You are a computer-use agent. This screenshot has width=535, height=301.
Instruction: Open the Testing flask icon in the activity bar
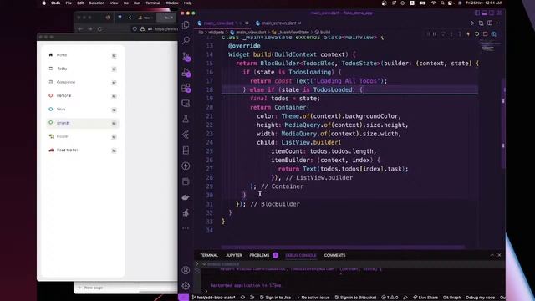186,119
